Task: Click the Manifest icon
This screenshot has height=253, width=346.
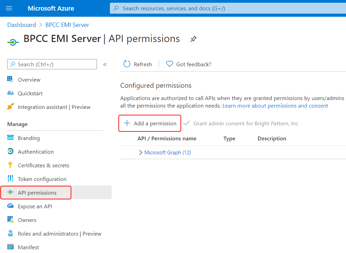Action: 10,247
